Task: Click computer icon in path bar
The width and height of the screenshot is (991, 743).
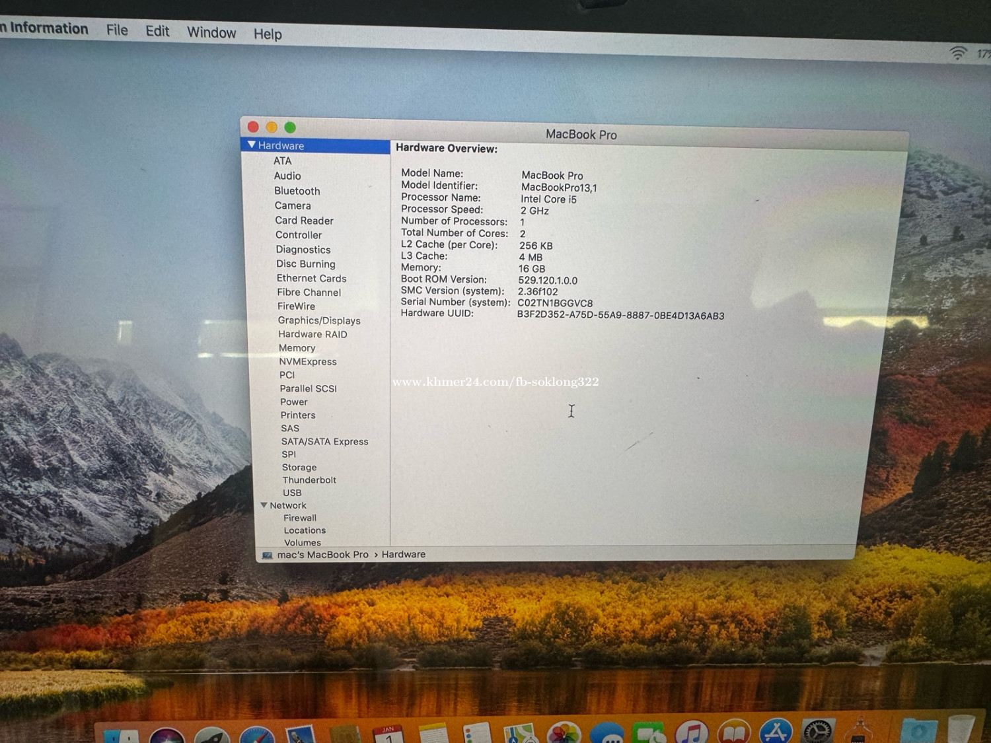Action: (267, 555)
